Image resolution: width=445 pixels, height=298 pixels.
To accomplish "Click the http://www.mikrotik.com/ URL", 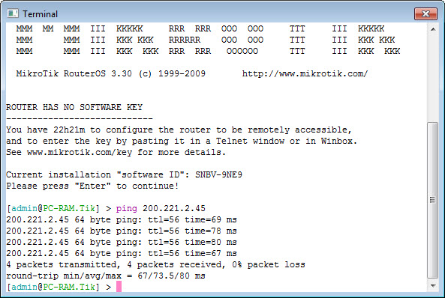I will tap(305, 74).
